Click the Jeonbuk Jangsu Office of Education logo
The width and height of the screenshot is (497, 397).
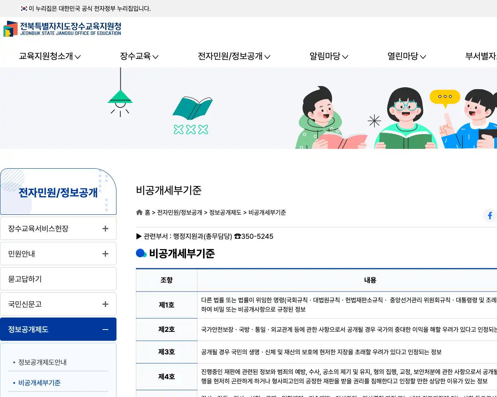pyautogui.click(x=63, y=29)
